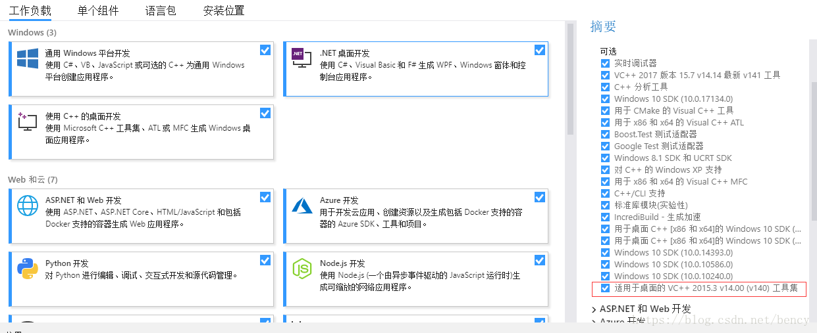The height and width of the screenshot is (333, 817).
Task: Toggle Google Test 测试适配器 checkbox
Action: coord(605,146)
